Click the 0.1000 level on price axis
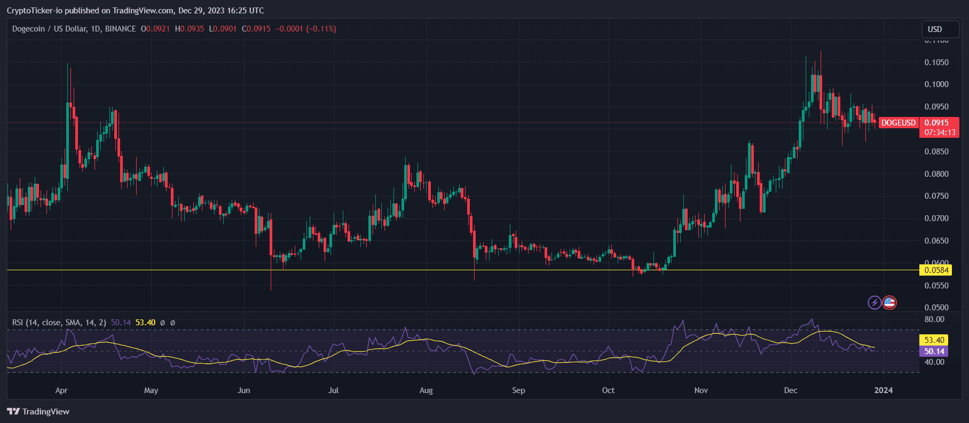Viewport: 969px width, 423px height. pos(936,84)
